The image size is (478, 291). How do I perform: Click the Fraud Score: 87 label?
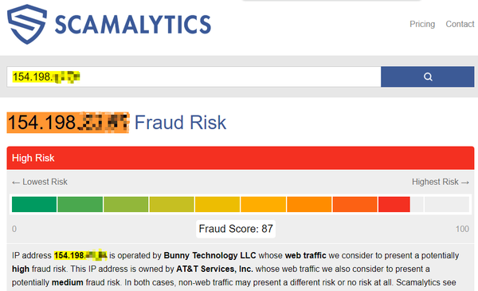[236, 229]
